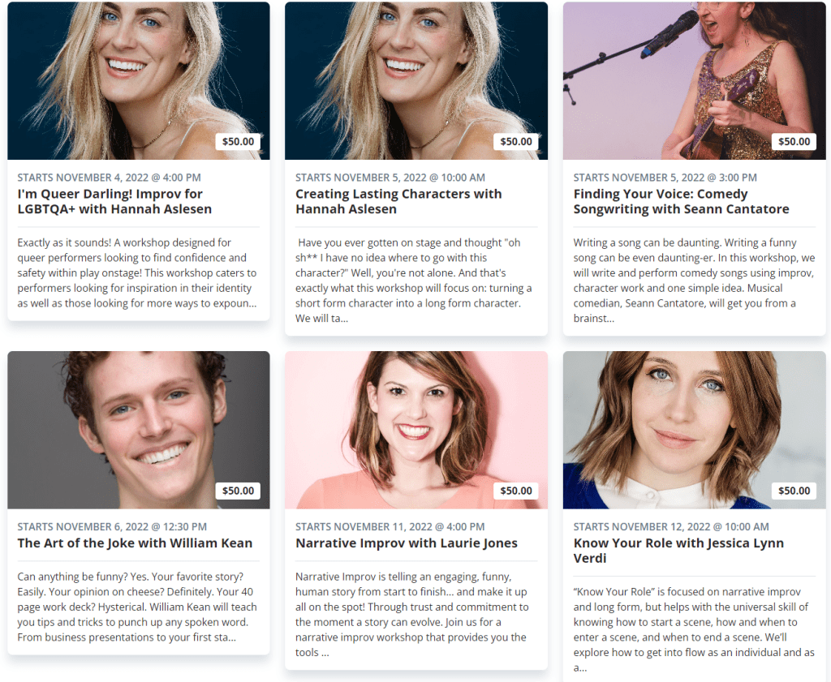Image resolution: width=831 pixels, height=682 pixels.
Task: Open Finding Your Voice: Comedy Songwriting title
Action: [681, 201]
